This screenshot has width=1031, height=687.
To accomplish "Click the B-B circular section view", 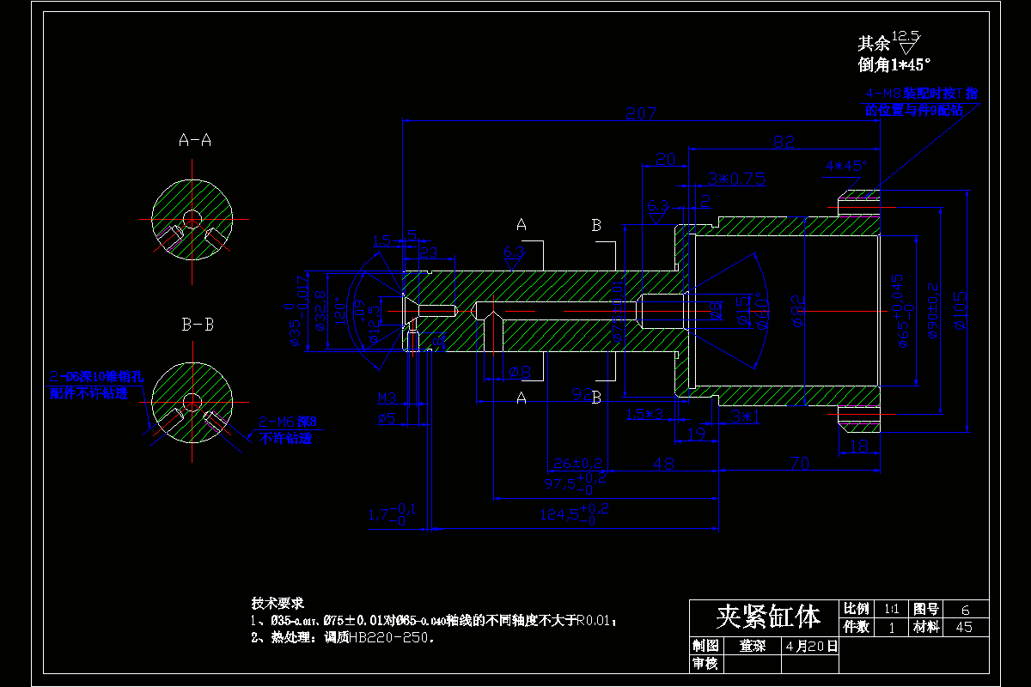I will (x=192, y=403).
